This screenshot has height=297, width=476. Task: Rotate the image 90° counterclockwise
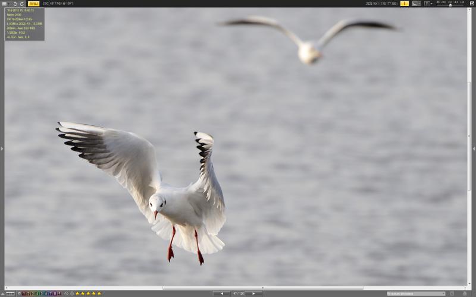15,4
